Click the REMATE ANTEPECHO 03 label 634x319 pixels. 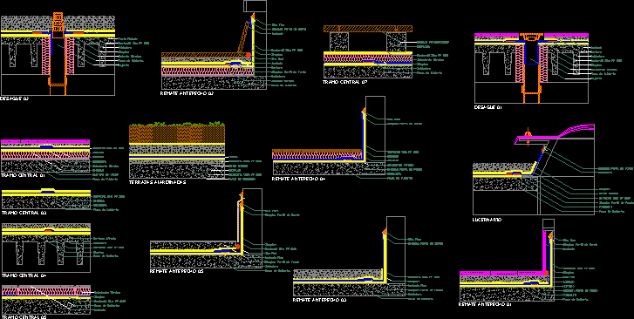point(319,301)
